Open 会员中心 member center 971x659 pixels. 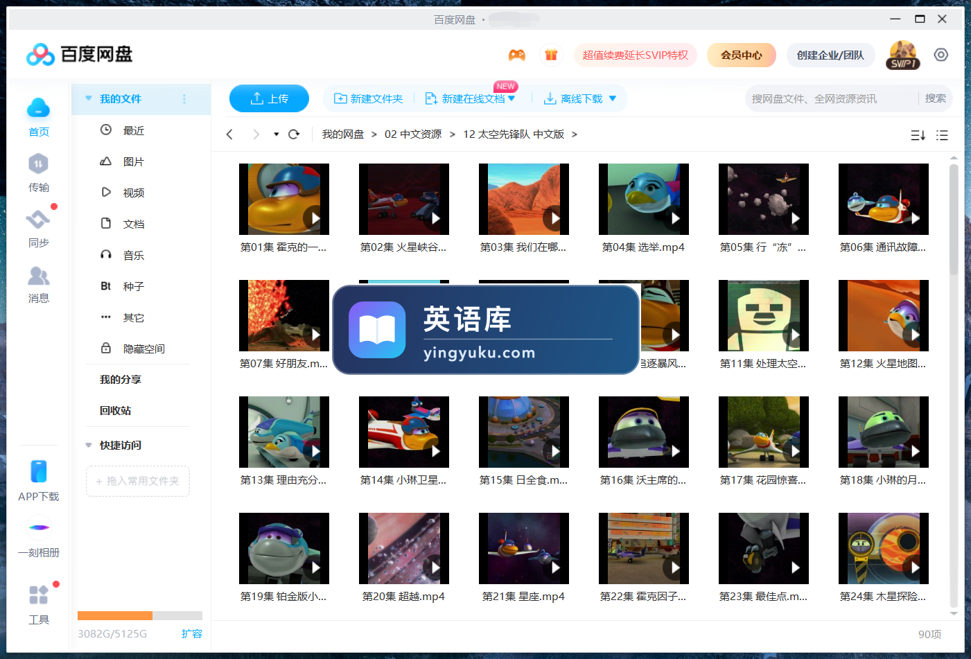click(741, 55)
